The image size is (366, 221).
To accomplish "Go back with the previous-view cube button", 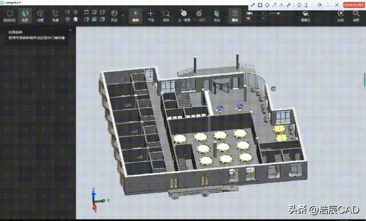I will click(184, 15).
